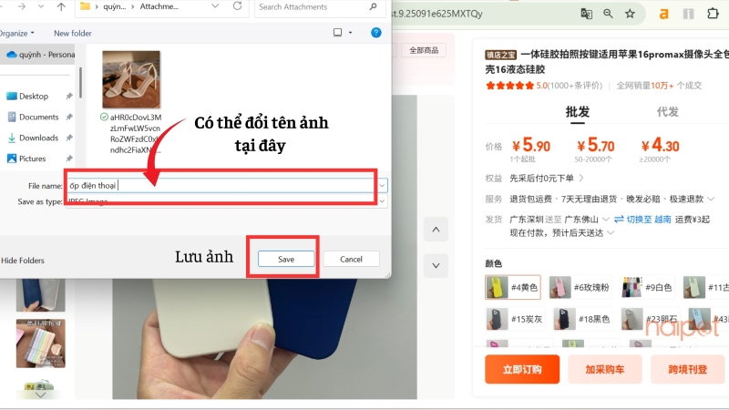Select quỳnh - Personal OneDrive
729x410 pixels.
40,55
